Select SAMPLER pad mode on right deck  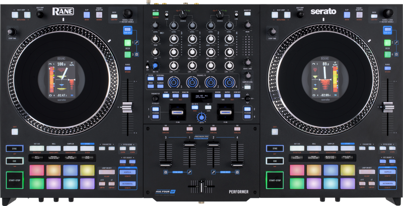pyautogui.click(x=331, y=148)
